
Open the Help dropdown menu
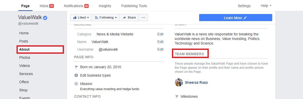(x=266, y=6)
